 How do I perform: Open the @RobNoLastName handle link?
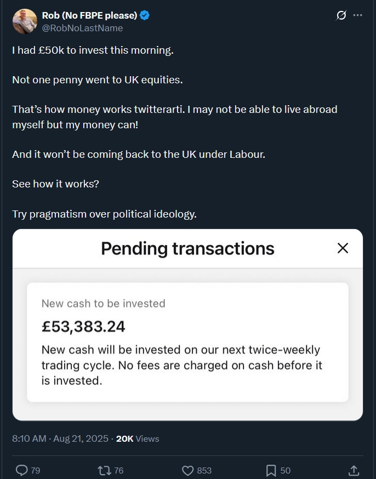click(x=82, y=28)
